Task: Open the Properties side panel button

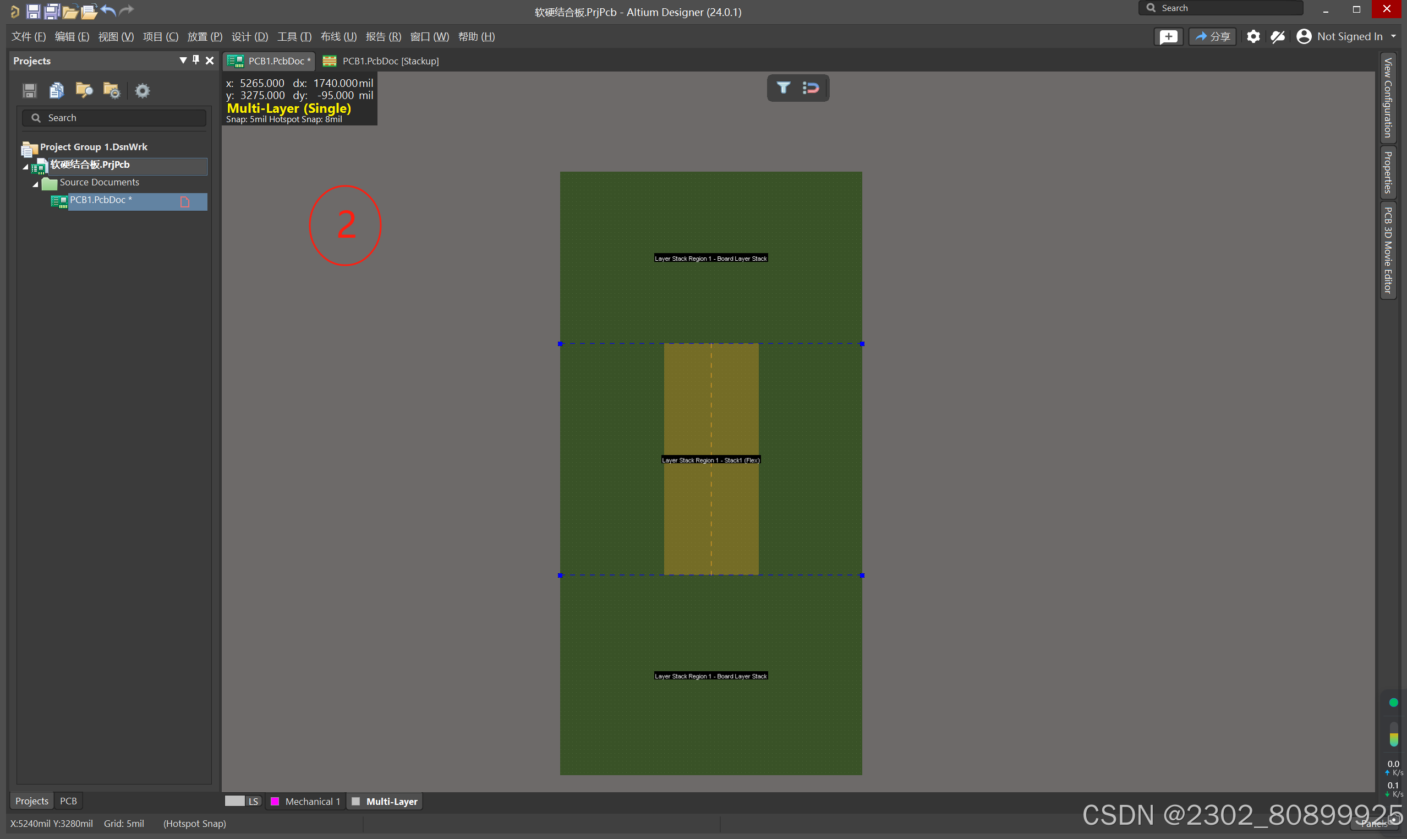Action: coord(1388,172)
